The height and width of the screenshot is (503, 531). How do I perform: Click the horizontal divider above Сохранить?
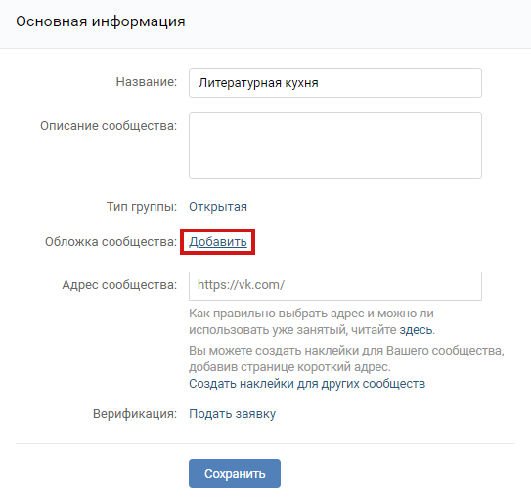tap(265, 443)
